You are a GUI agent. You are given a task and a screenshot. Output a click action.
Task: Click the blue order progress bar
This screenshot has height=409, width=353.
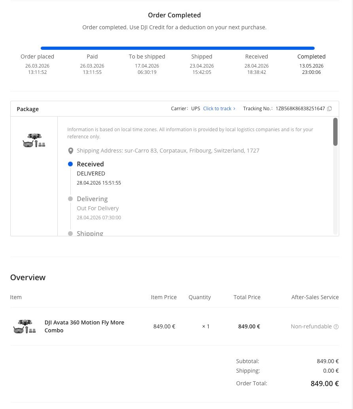coord(177,48)
